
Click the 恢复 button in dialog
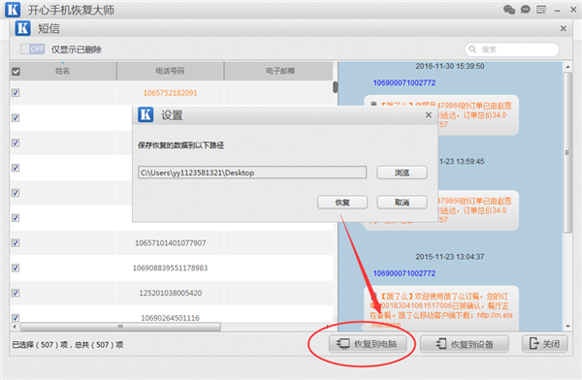coord(342,203)
